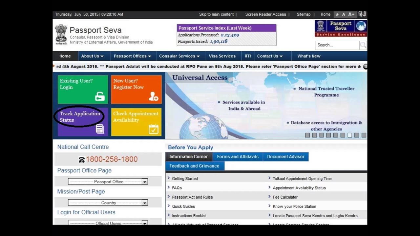Open the Sitemap link
420x236 pixels.
304,14
